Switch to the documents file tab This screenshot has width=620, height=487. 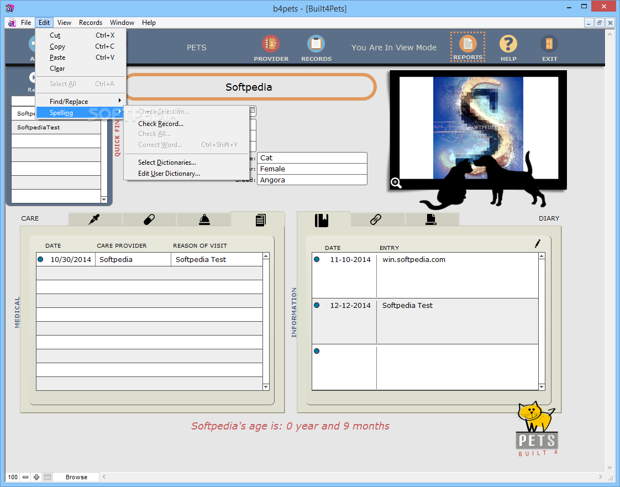[431, 219]
